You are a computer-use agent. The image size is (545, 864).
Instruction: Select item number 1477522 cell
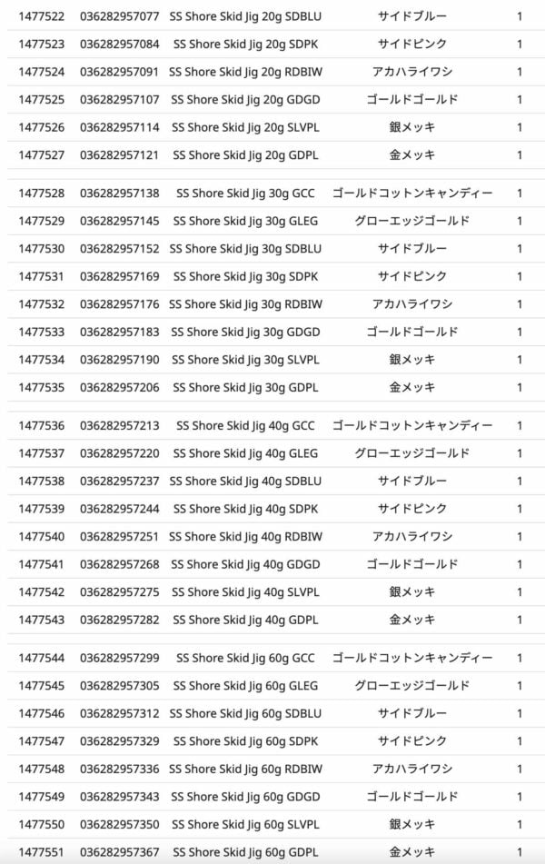42,16
